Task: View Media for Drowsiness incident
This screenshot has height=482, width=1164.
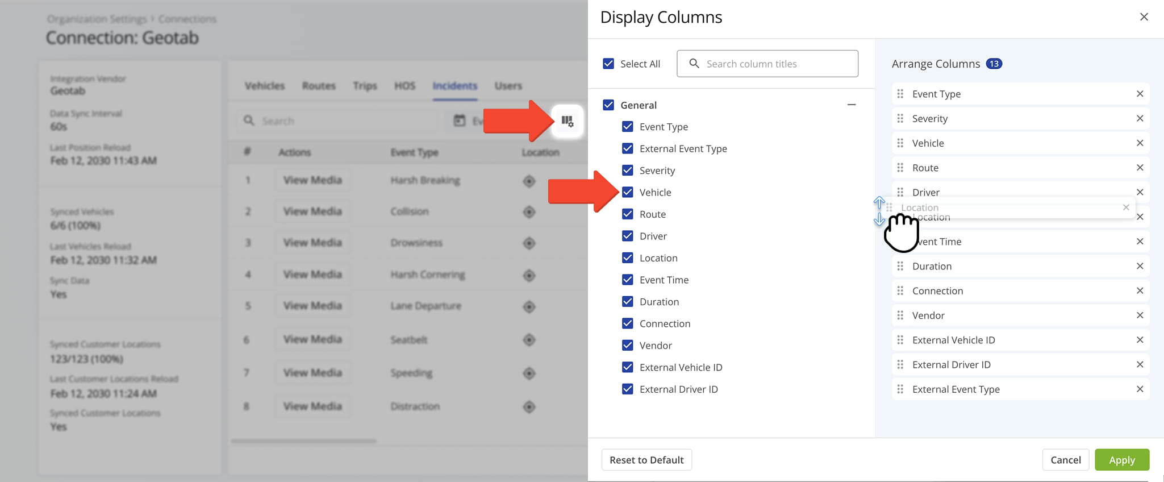Action: [312, 243]
